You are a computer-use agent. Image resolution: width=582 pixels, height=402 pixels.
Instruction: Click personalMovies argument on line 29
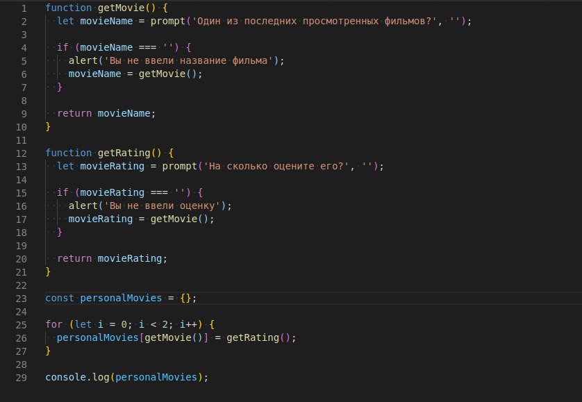156,377
